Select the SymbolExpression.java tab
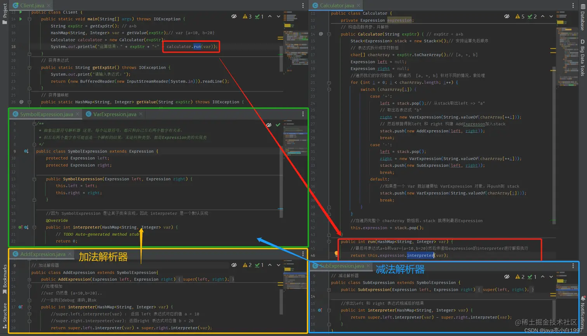The image size is (587, 336). pyautogui.click(x=47, y=114)
